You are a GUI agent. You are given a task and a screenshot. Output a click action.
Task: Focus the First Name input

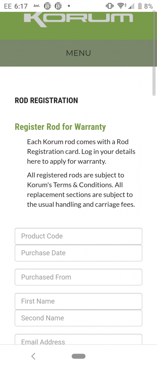click(x=78, y=301)
